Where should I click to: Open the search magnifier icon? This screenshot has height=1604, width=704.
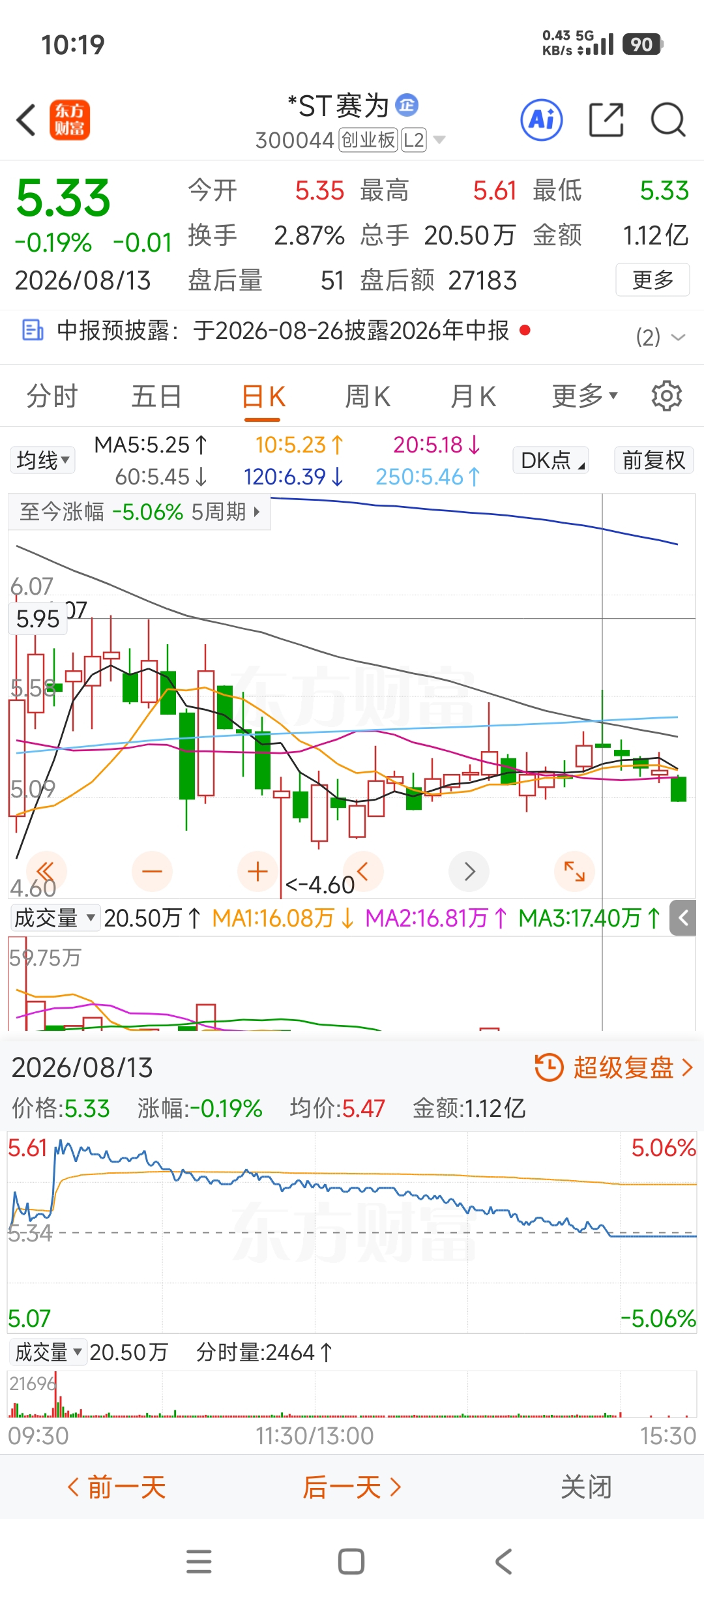(668, 120)
